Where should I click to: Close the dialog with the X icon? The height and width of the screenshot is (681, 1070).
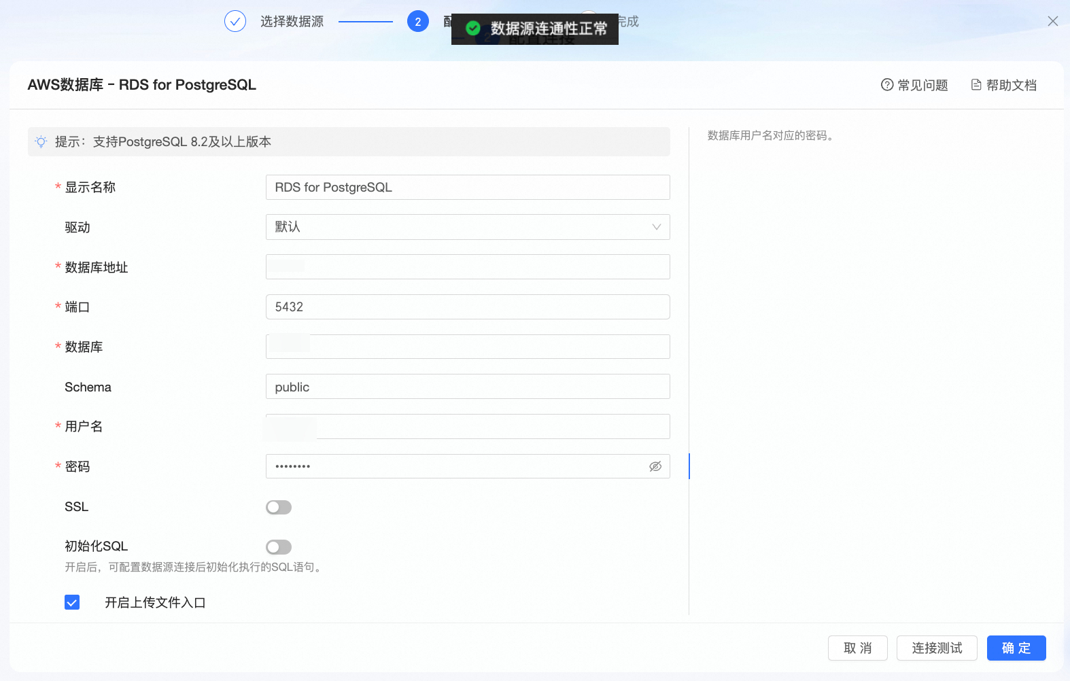1053,21
